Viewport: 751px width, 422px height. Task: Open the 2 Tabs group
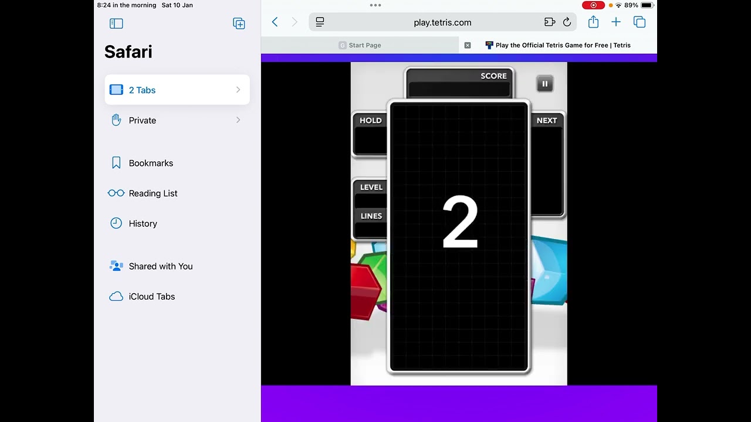(177, 90)
